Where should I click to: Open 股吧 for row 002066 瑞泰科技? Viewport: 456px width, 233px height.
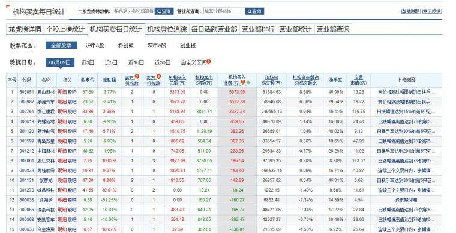coord(72,210)
